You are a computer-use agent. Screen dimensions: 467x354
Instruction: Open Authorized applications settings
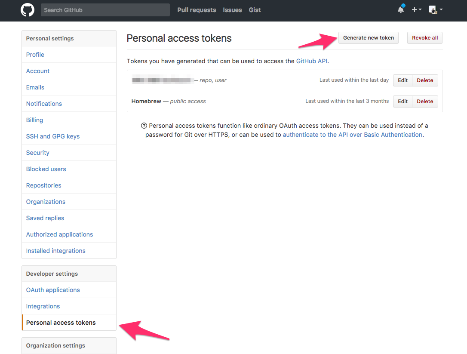tap(69, 234)
